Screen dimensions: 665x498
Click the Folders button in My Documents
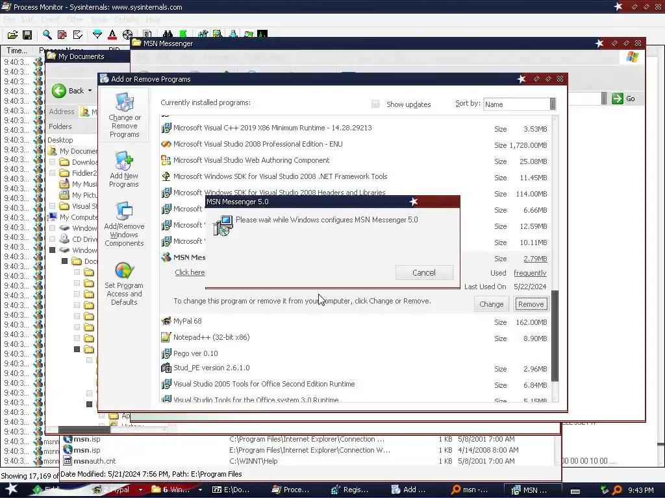click(x=60, y=126)
